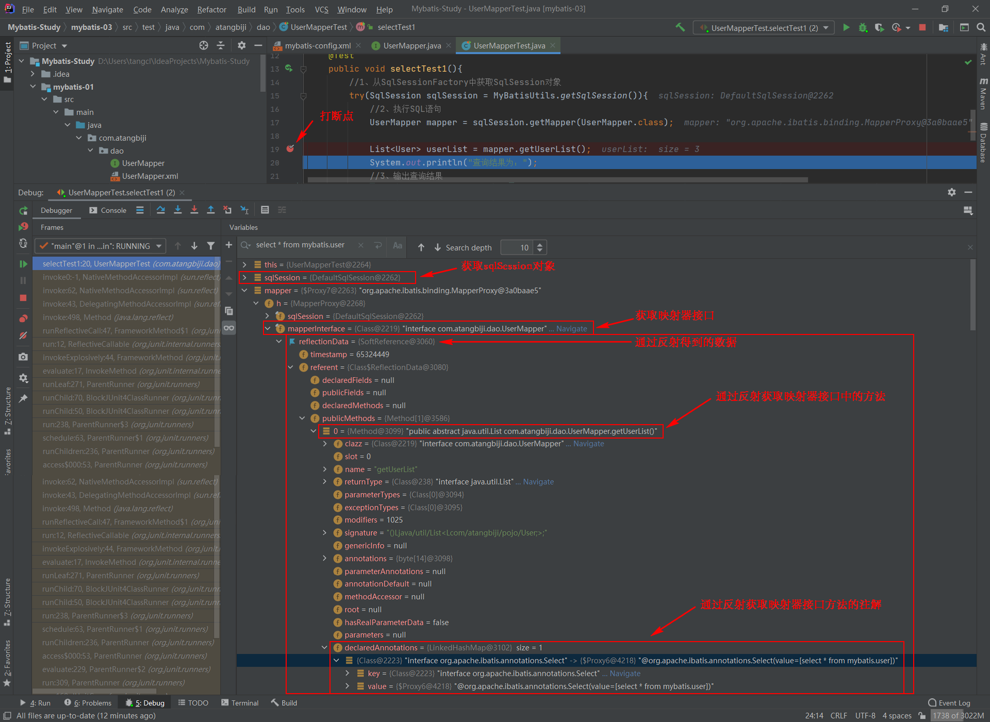
Task: Expand the annotations byte[14] field
Action: (324, 558)
